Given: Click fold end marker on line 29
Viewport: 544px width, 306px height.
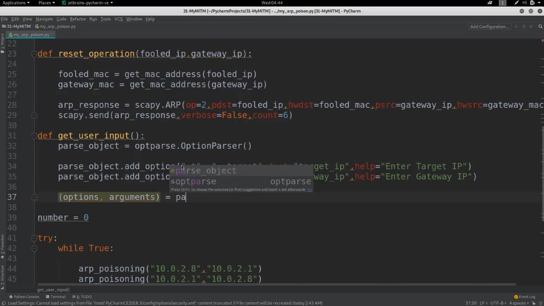Looking at the screenshot, I should click(34, 115).
